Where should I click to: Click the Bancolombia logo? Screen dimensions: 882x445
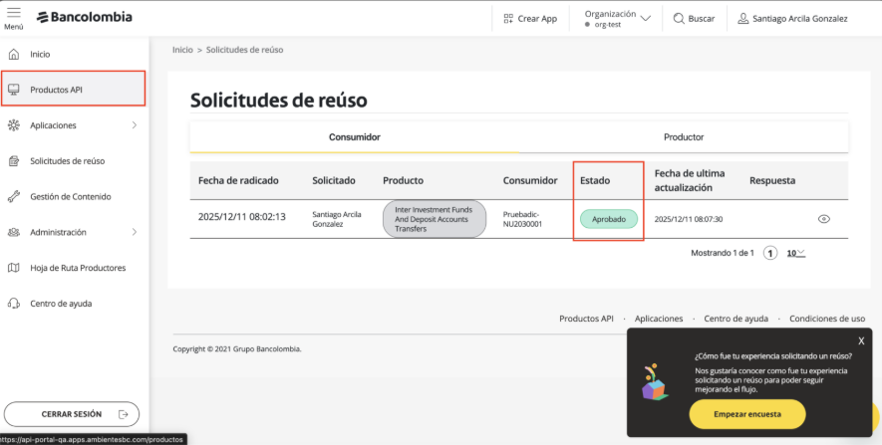(84, 18)
